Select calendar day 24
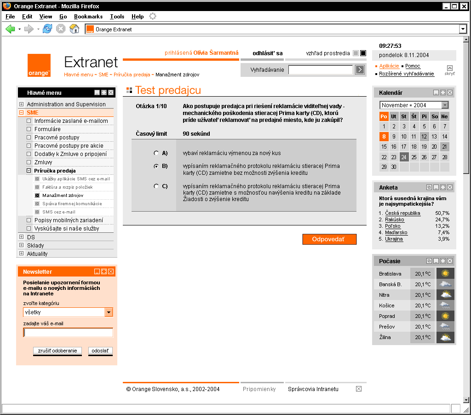 click(404, 157)
